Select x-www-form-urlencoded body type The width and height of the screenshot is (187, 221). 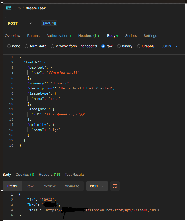[74, 46]
